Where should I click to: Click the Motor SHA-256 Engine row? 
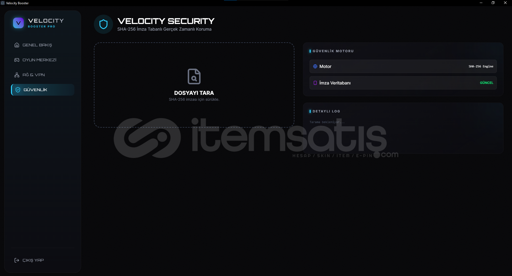[x=403, y=66]
